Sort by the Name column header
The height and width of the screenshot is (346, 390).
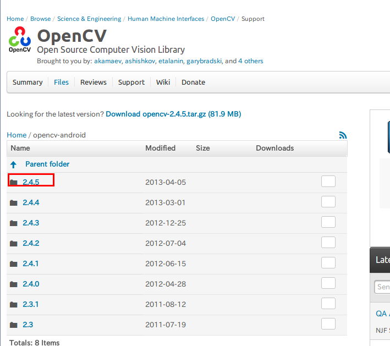(20, 149)
